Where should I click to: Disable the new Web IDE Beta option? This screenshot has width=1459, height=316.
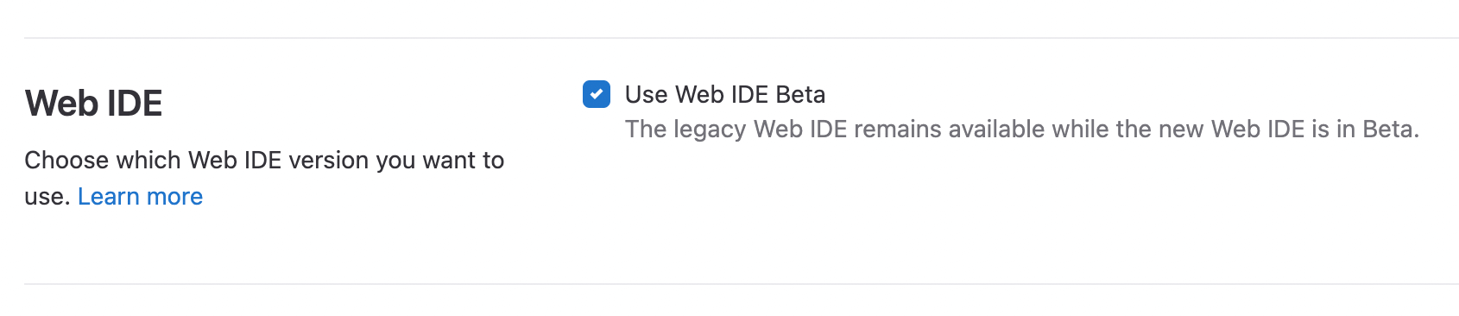(x=597, y=94)
